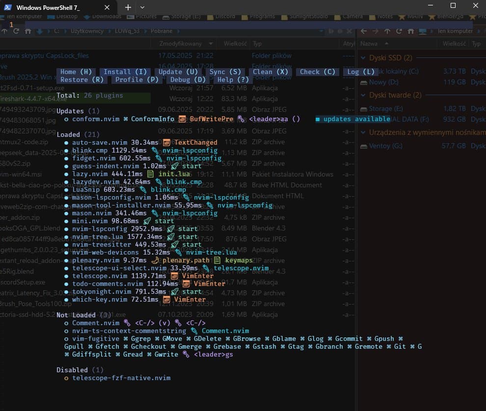Click the 'updates available' label for conform.nvim
The width and height of the screenshot is (486, 411).
coord(357,119)
